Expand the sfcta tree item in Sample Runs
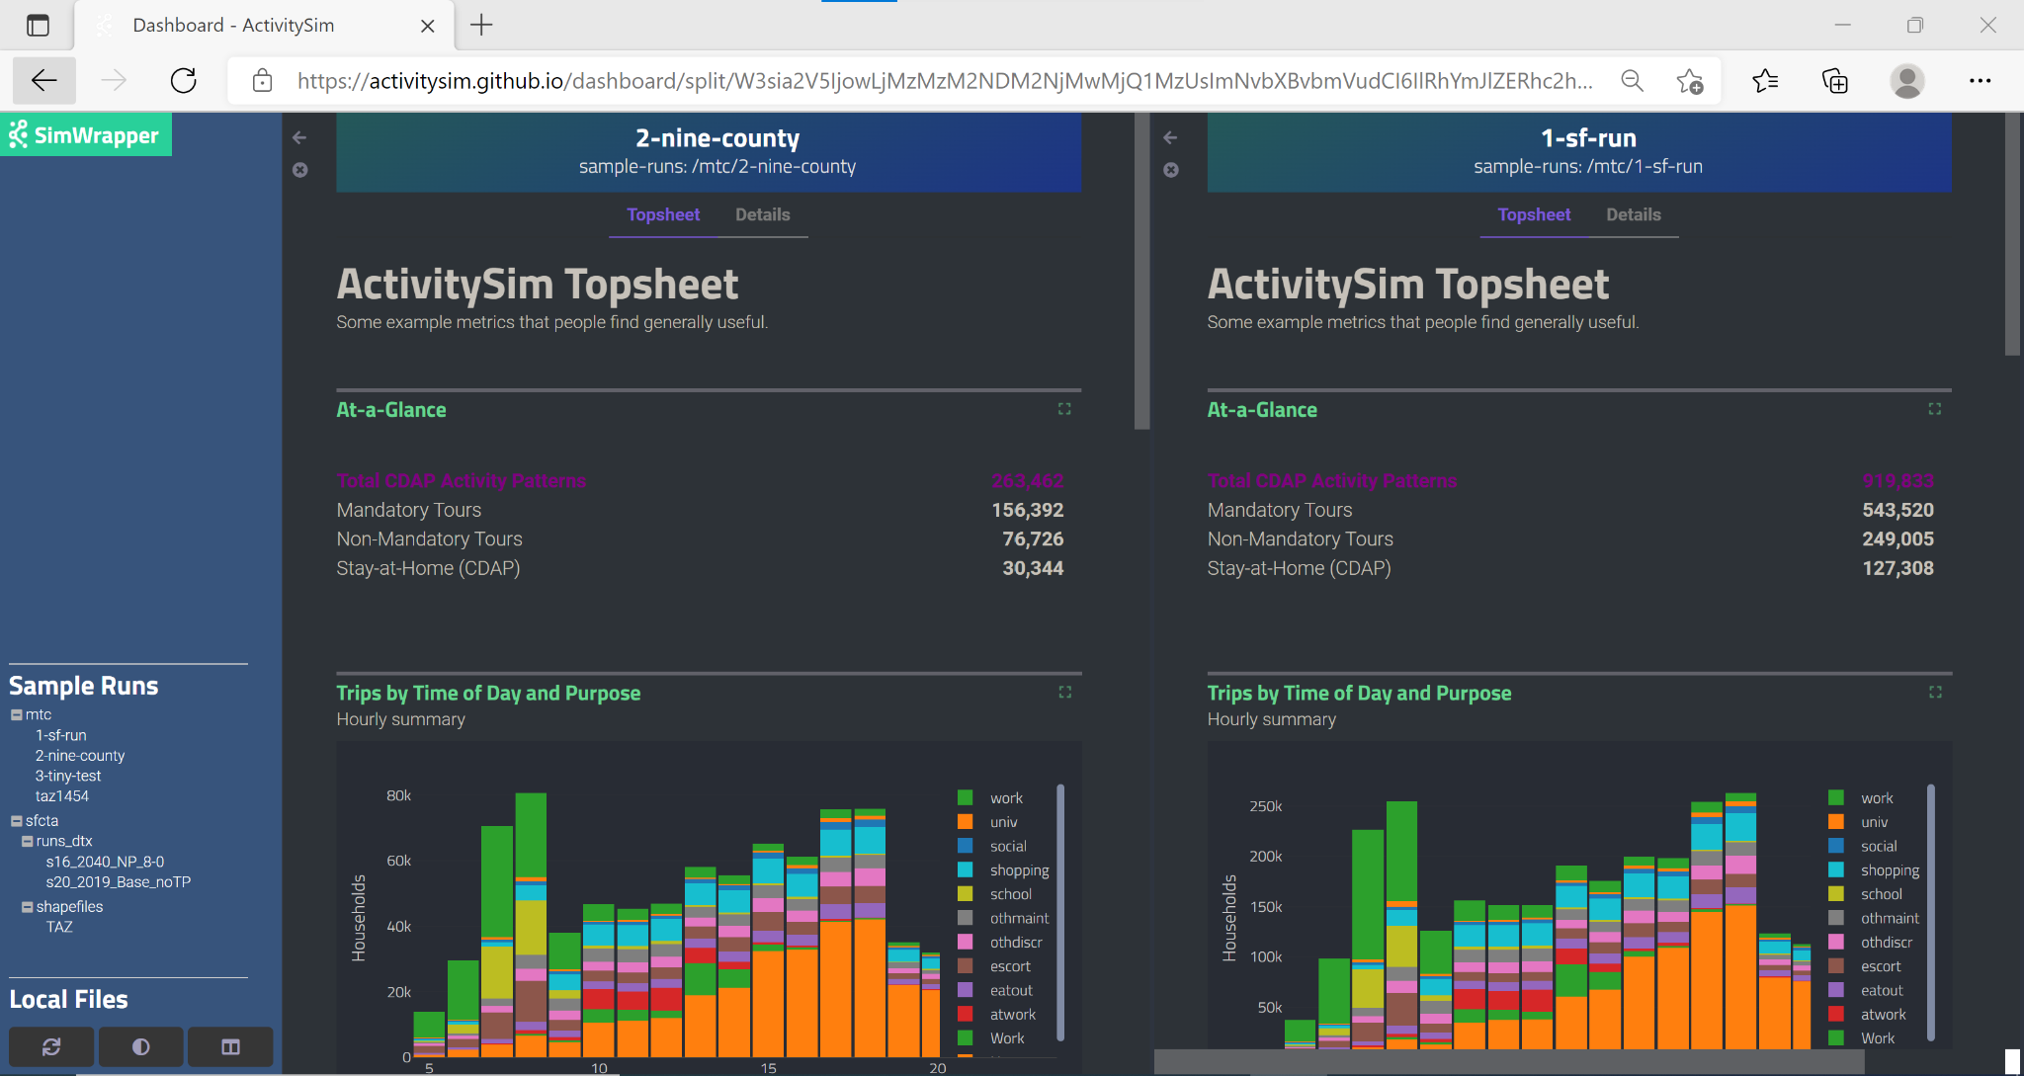 (x=16, y=820)
